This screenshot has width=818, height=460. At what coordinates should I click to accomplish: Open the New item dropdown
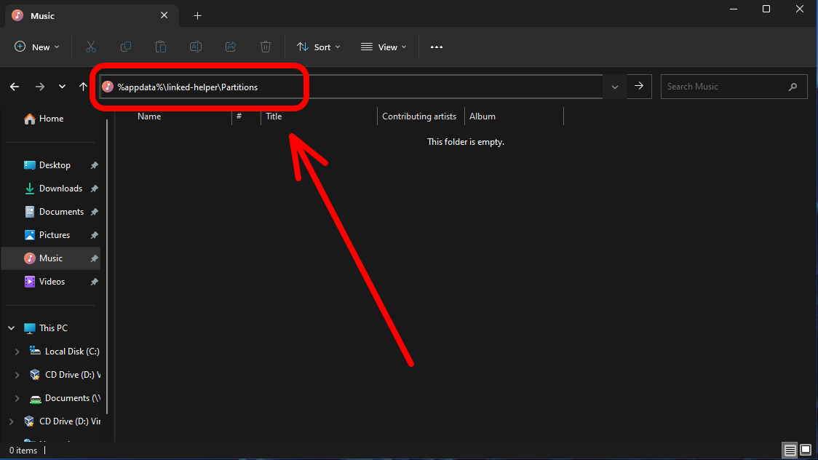click(37, 47)
